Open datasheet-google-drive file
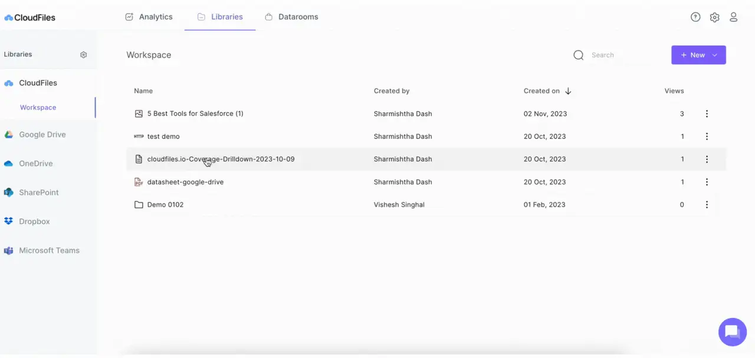Image resolution: width=755 pixels, height=358 pixels. pyautogui.click(x=185, y=182)
